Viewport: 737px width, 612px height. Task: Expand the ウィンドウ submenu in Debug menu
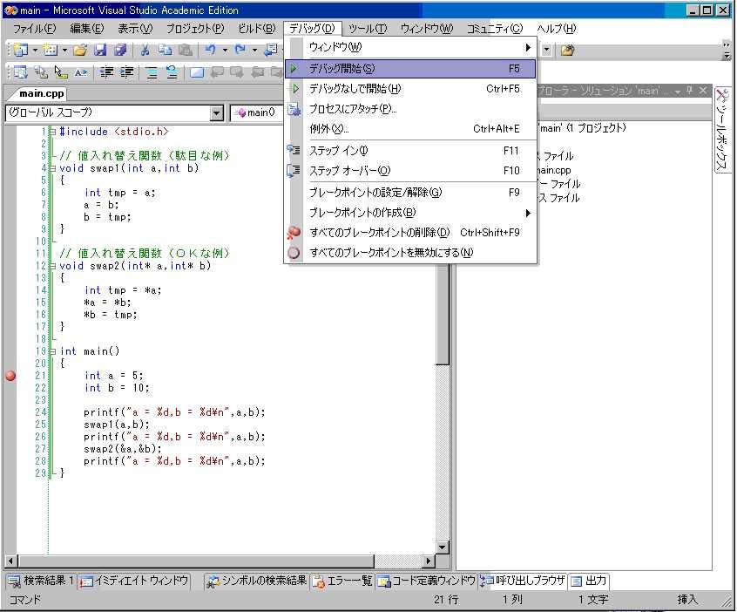point(411,47)
